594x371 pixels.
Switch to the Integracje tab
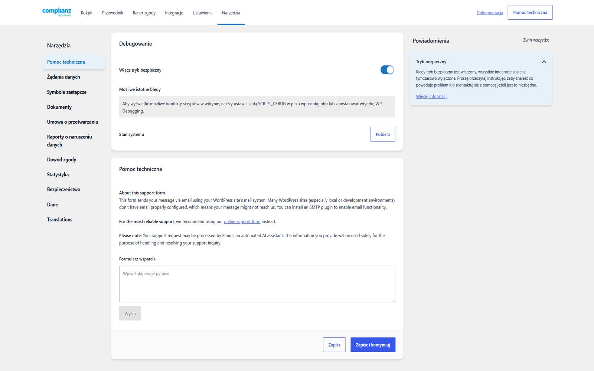tap(174, 13)
